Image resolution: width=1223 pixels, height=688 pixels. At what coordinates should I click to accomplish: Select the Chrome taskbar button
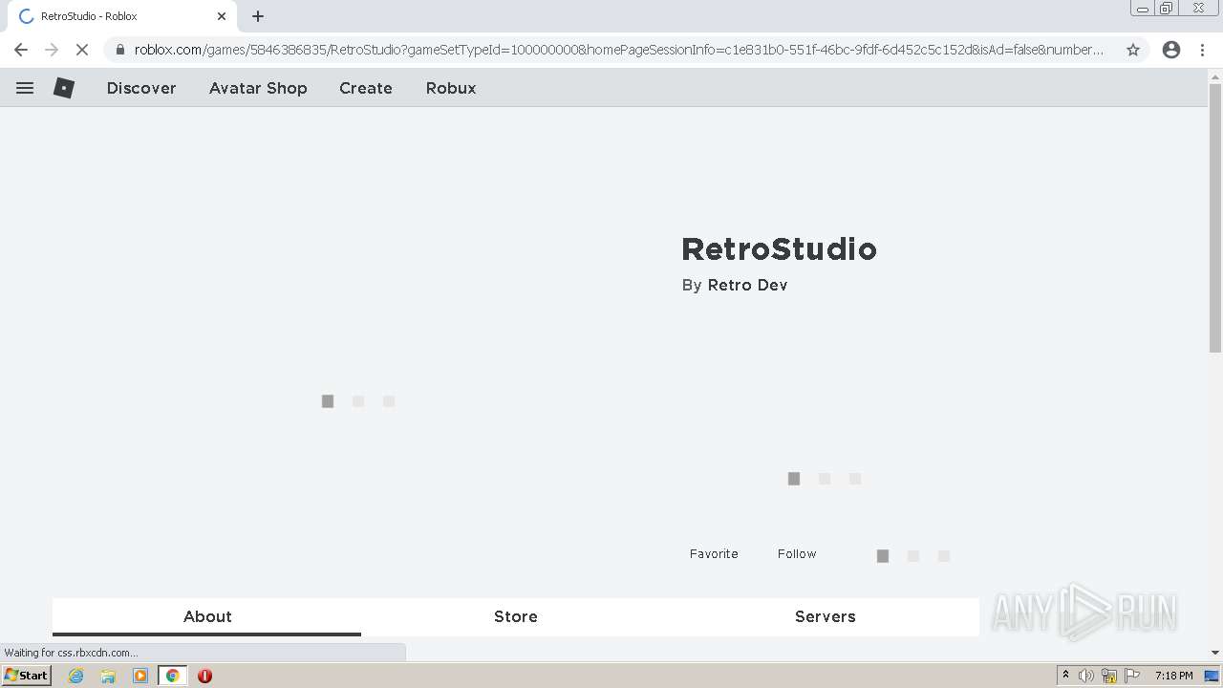click(x=172, y=676)
